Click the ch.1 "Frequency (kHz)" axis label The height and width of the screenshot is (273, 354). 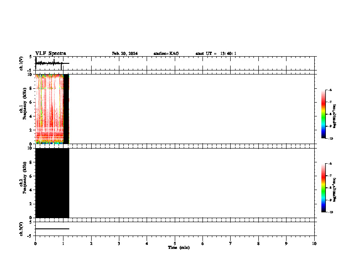click(25, 103)
